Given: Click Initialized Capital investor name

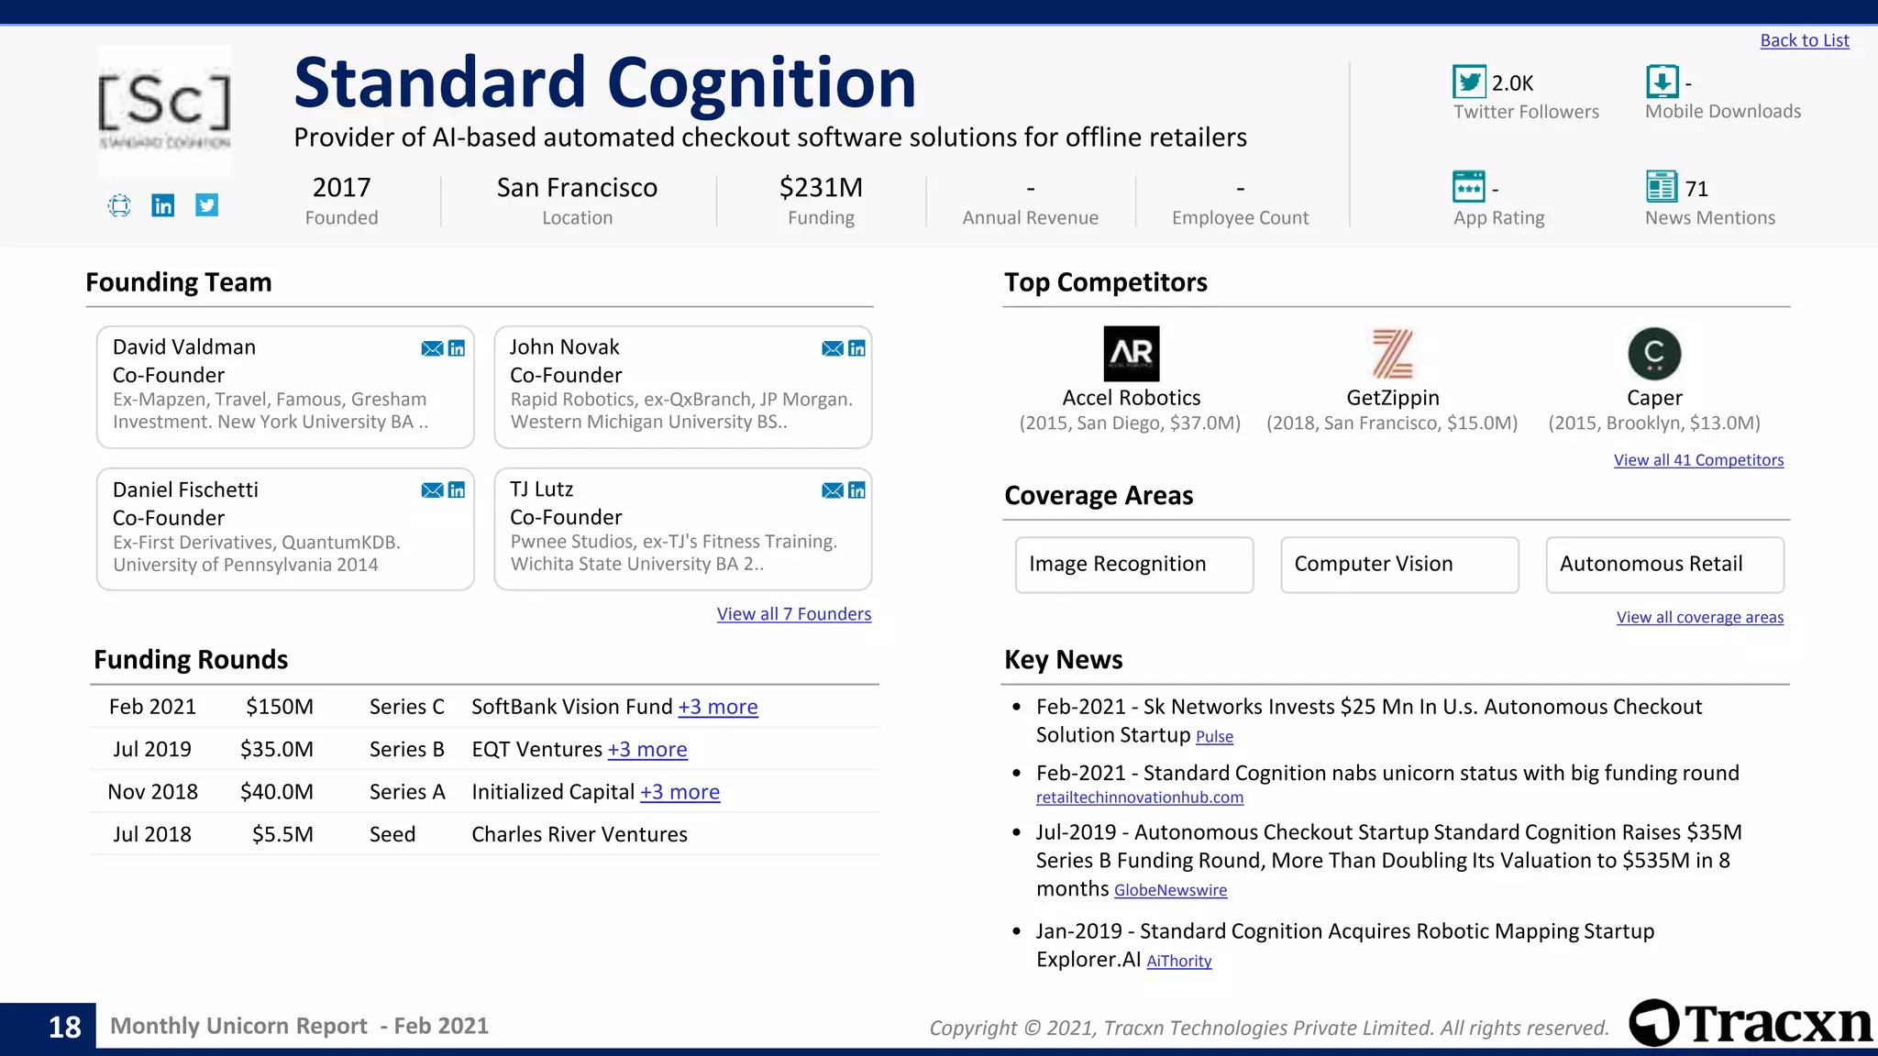Looking at the screenshot, I should (x=553, y=792).
